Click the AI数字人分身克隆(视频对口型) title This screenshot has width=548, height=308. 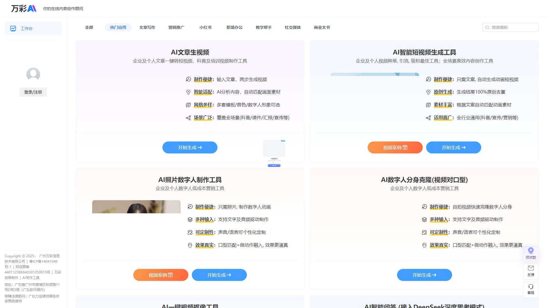[424, 180]
